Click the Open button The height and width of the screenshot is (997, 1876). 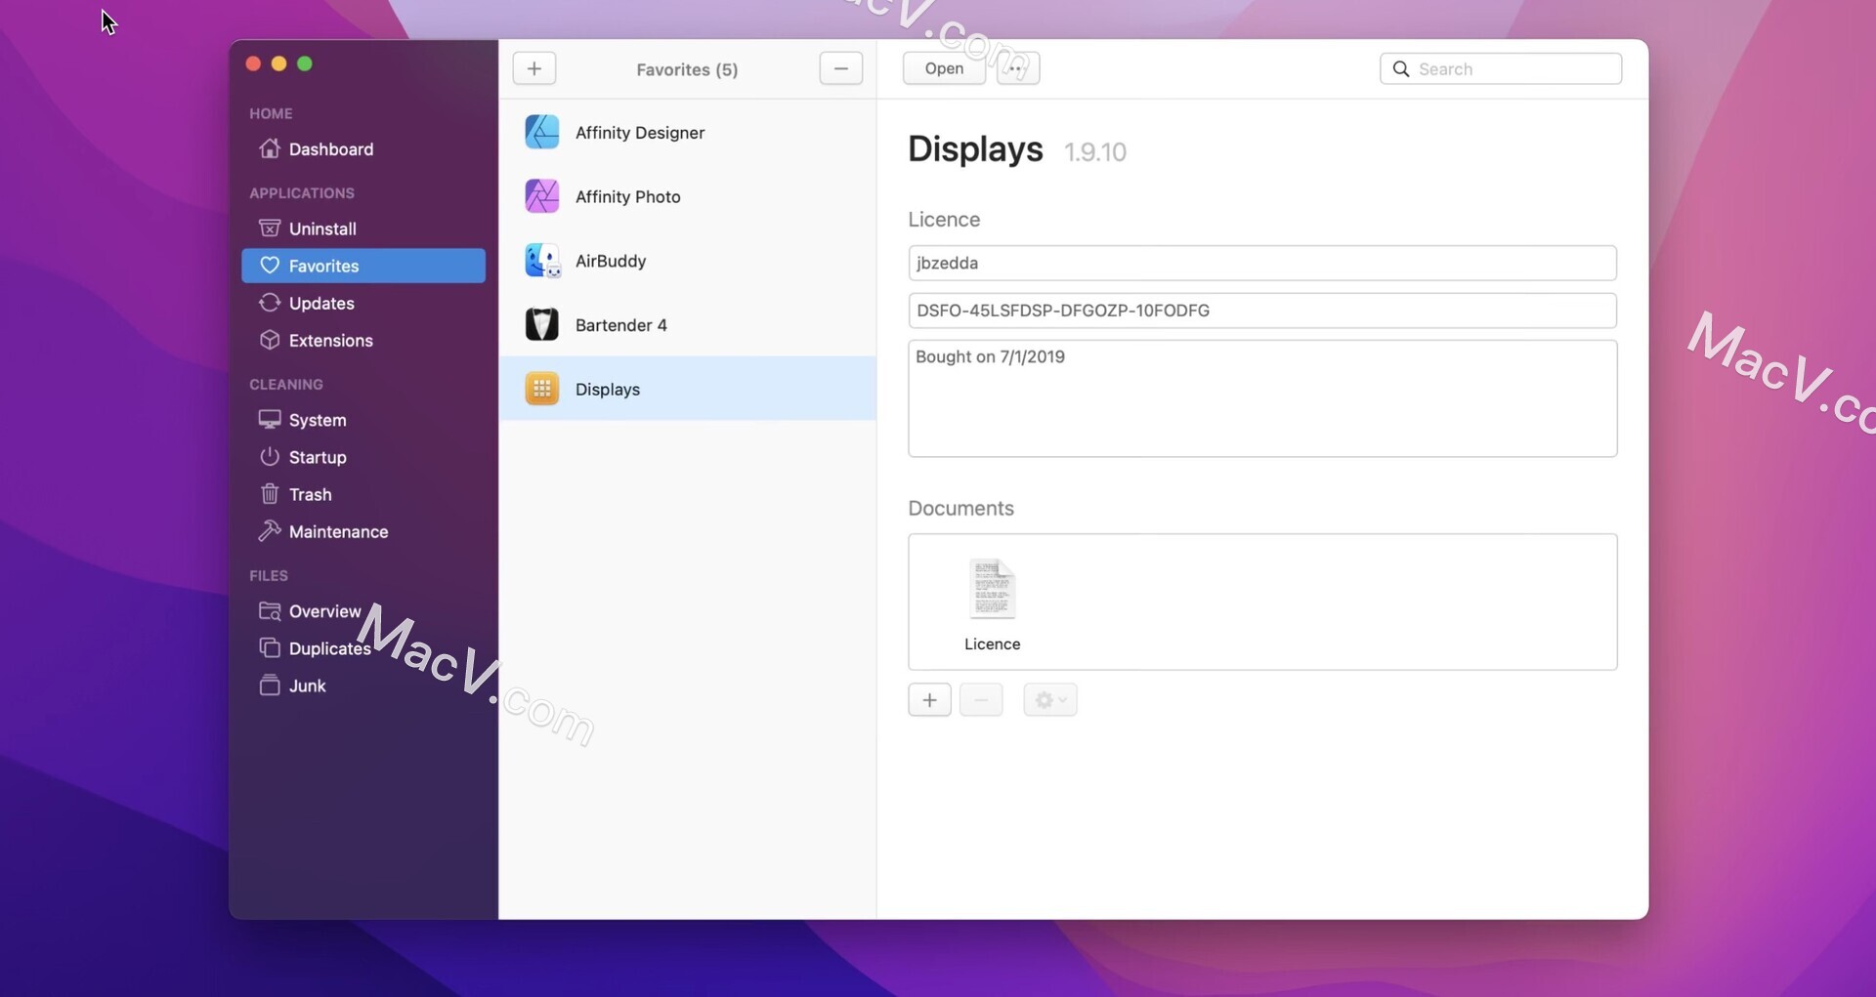pos(944,68)
